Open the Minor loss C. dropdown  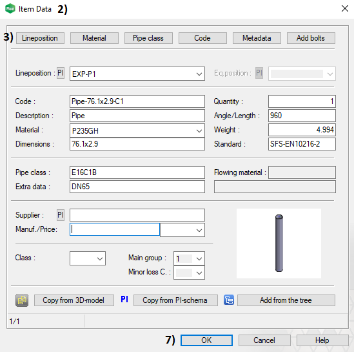199,273
